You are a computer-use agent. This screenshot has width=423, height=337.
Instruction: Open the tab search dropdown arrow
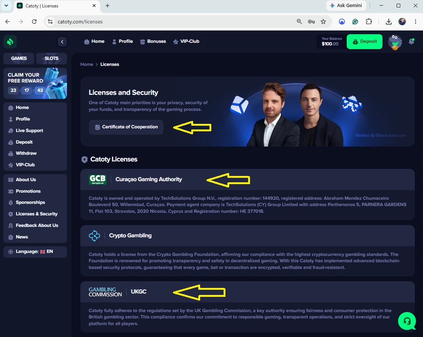(x=6, y=6)
